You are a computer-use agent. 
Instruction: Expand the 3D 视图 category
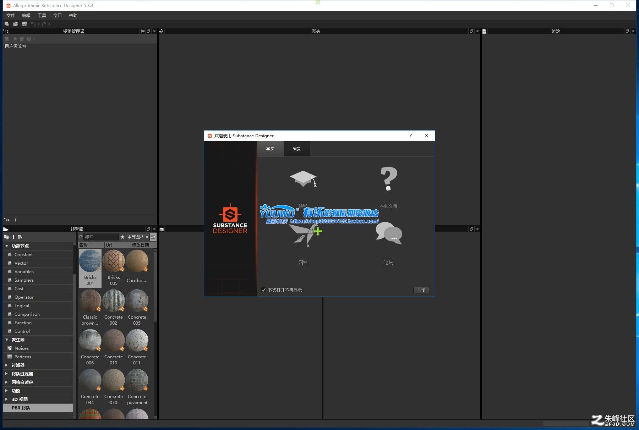[6, 399]
